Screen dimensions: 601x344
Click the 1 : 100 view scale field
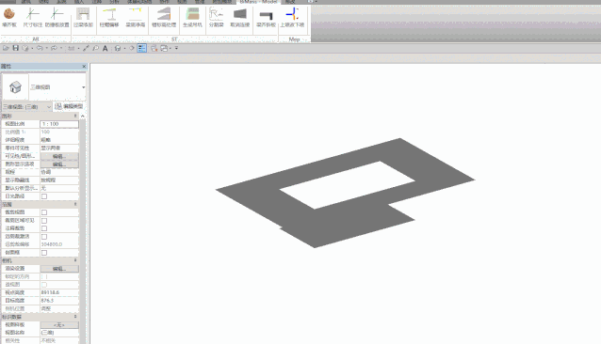(59, 124)
